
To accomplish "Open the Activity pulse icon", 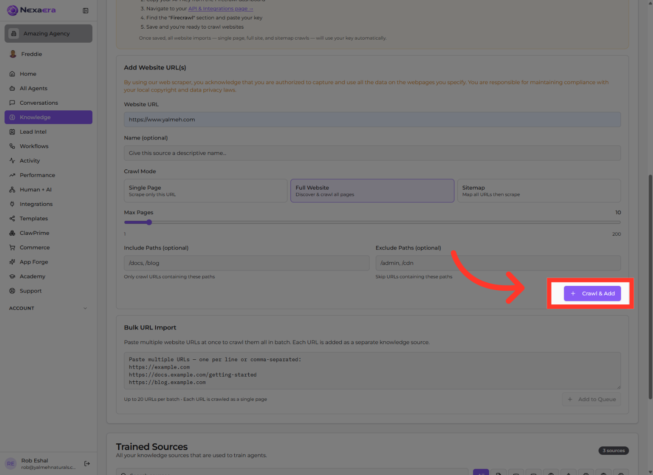I will point(12,161).
